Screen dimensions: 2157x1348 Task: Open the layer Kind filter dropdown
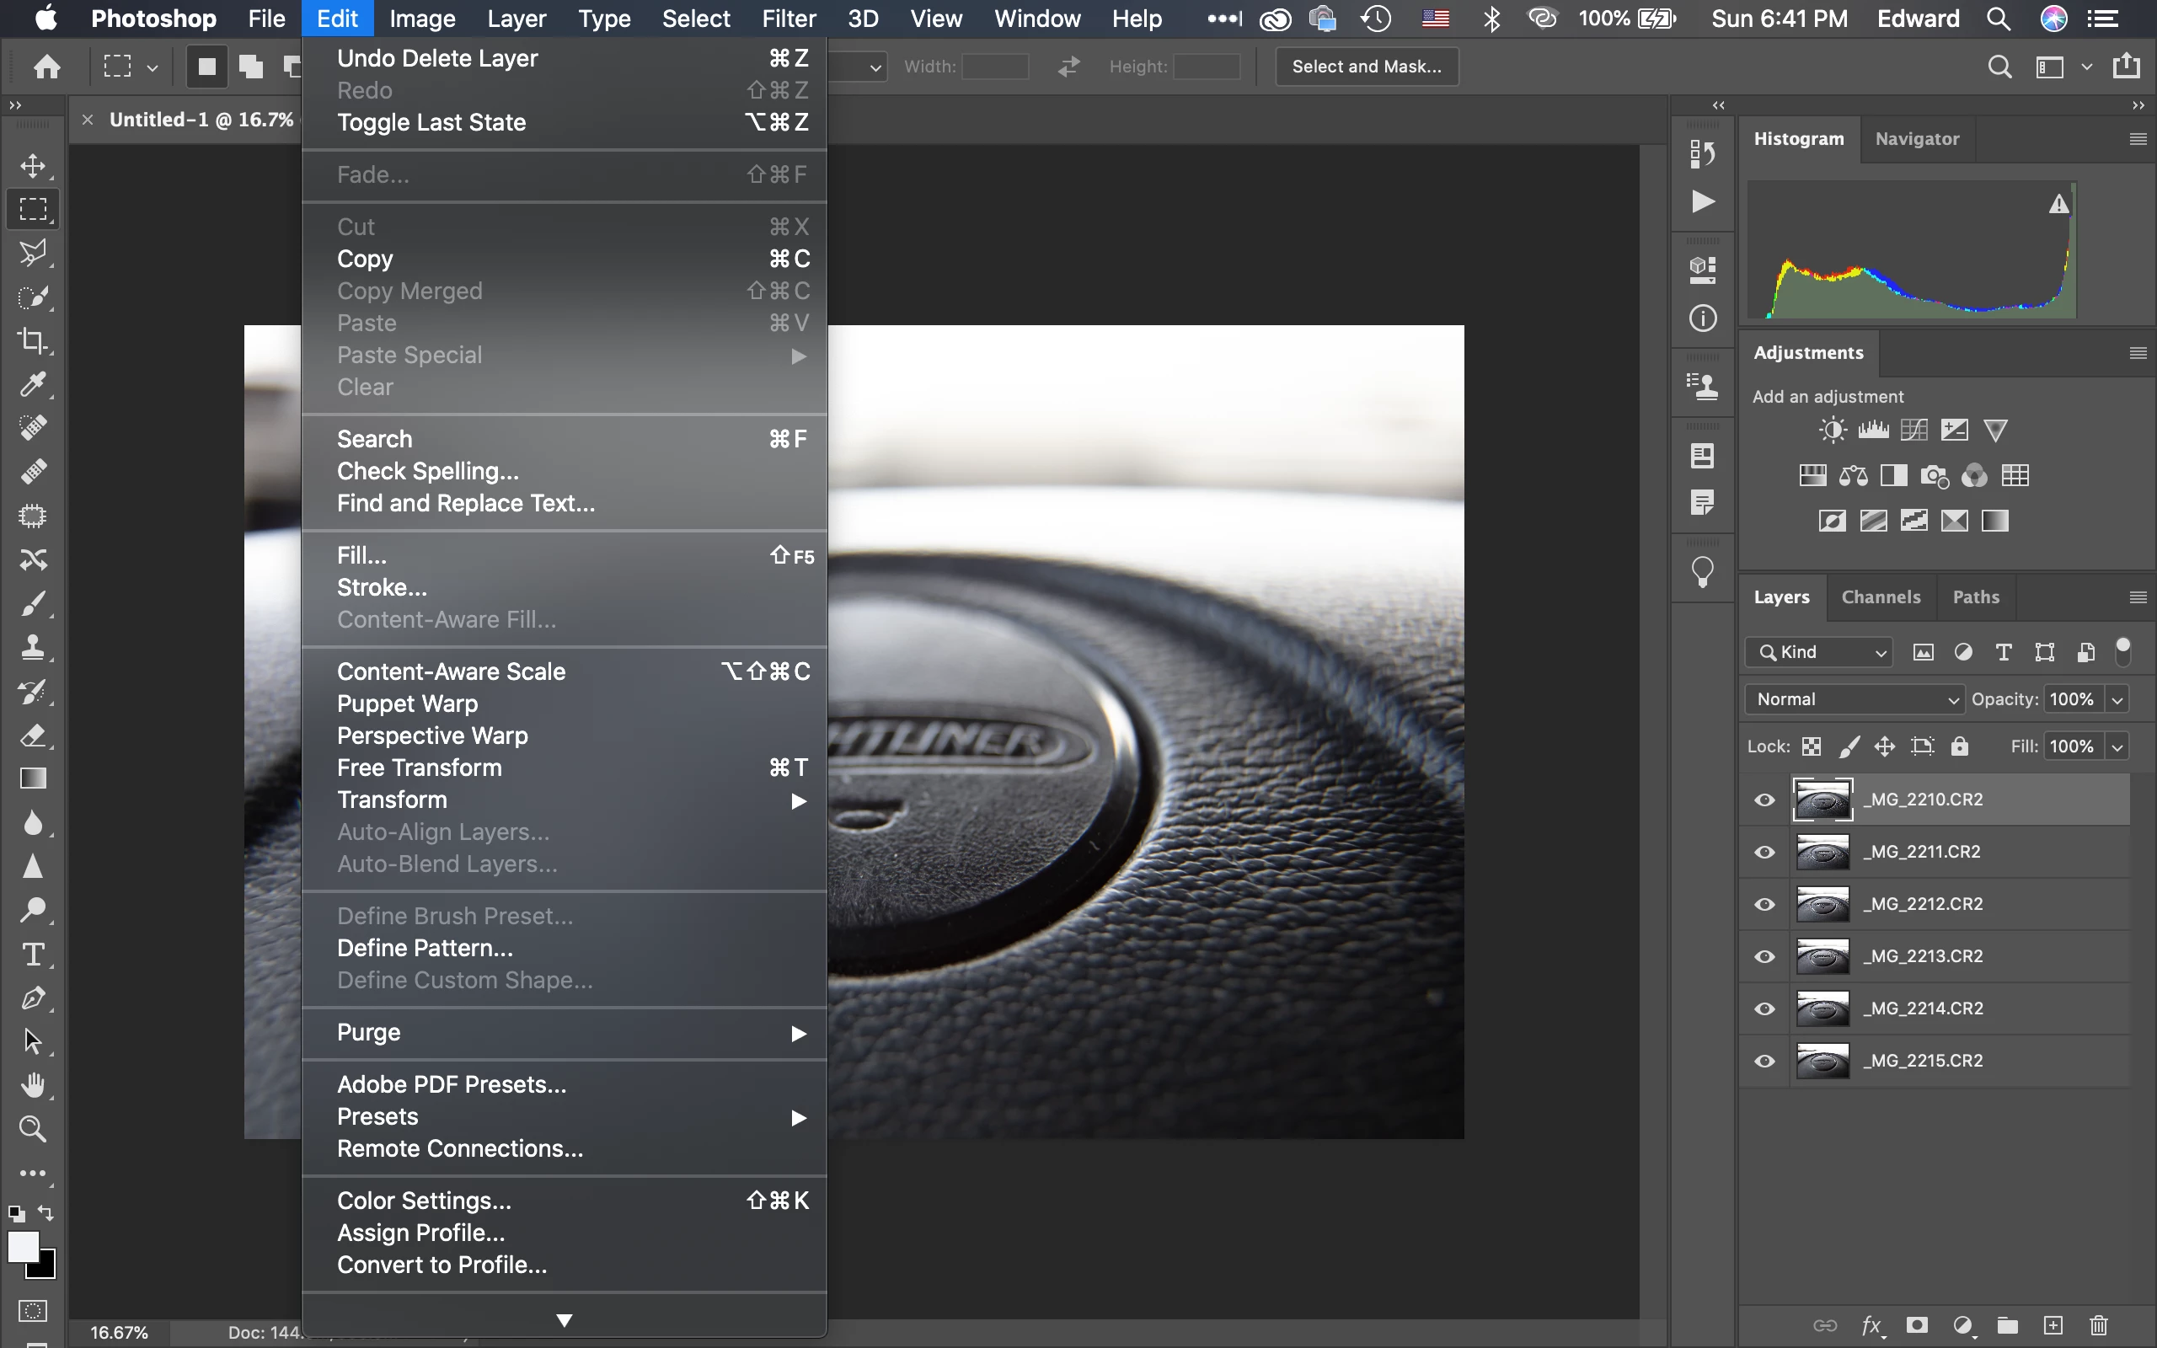[1820, 653]
